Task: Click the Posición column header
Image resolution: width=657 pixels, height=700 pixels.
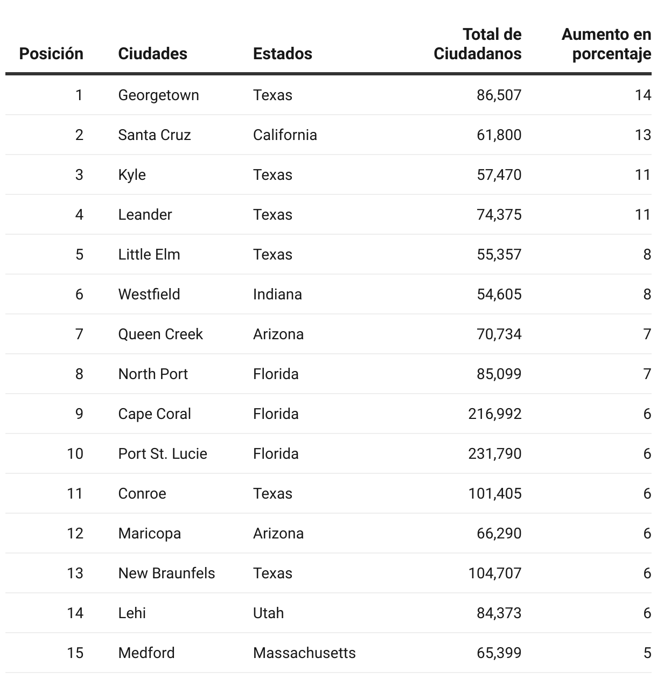Action: [51, 54]
